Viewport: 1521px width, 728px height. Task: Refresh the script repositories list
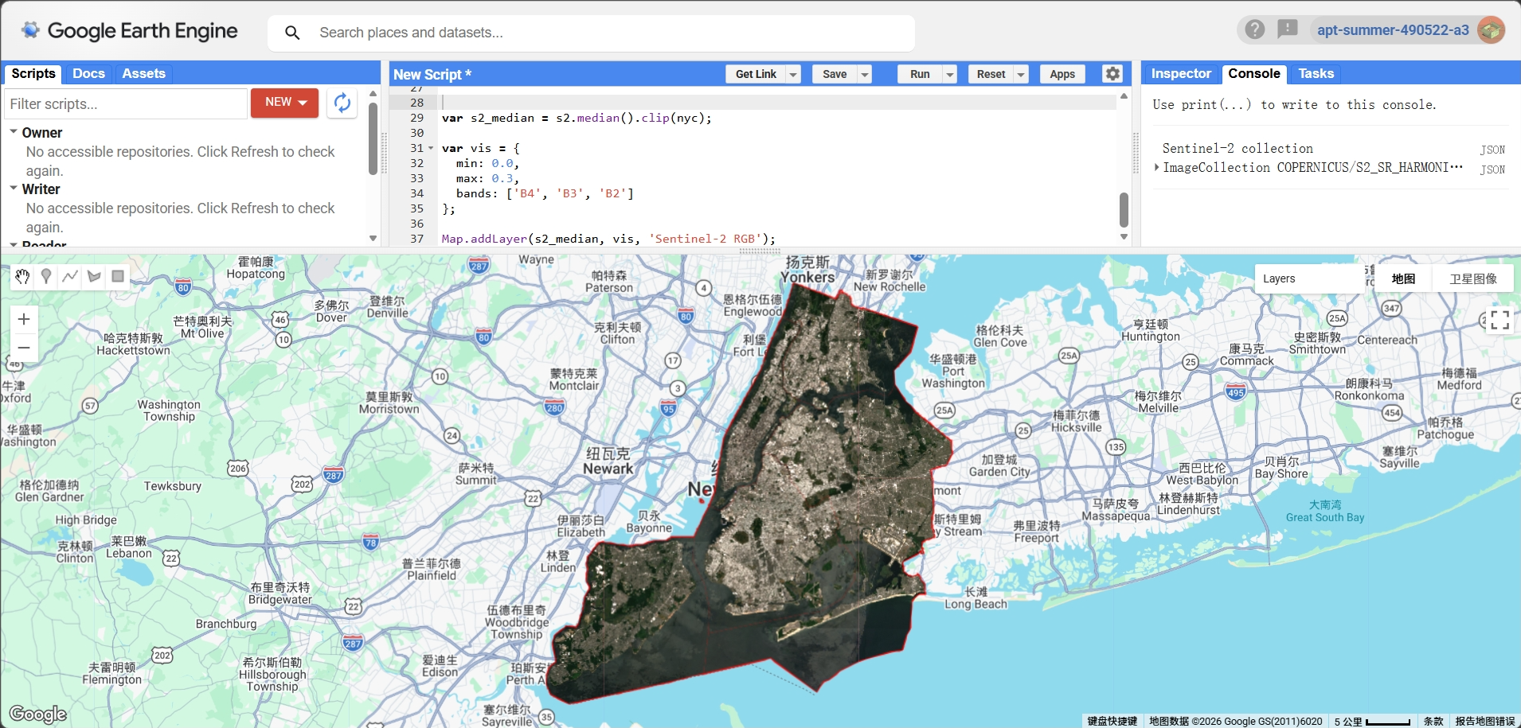342,103
